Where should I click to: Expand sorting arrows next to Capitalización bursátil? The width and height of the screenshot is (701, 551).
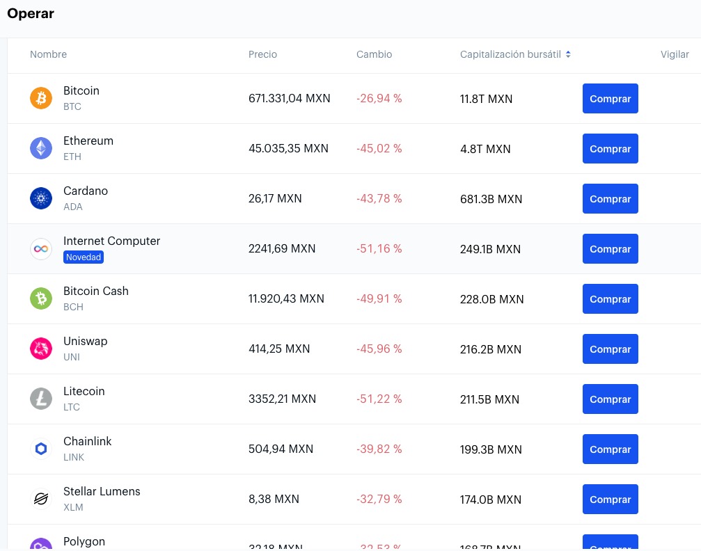coord(568,54)
